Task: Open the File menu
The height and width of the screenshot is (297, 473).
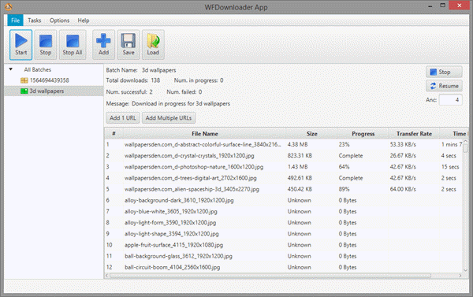Action: coord(16,20)
